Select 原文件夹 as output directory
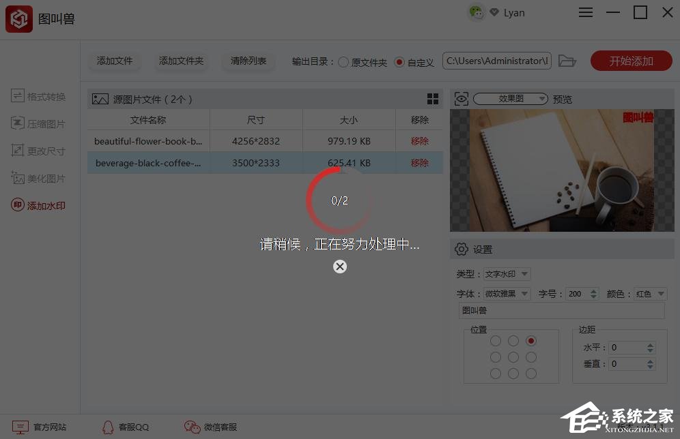This screenshot has width=680, height=439. [344, 62]
